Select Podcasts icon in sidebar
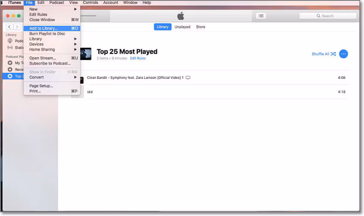 [x=10, y=41]
